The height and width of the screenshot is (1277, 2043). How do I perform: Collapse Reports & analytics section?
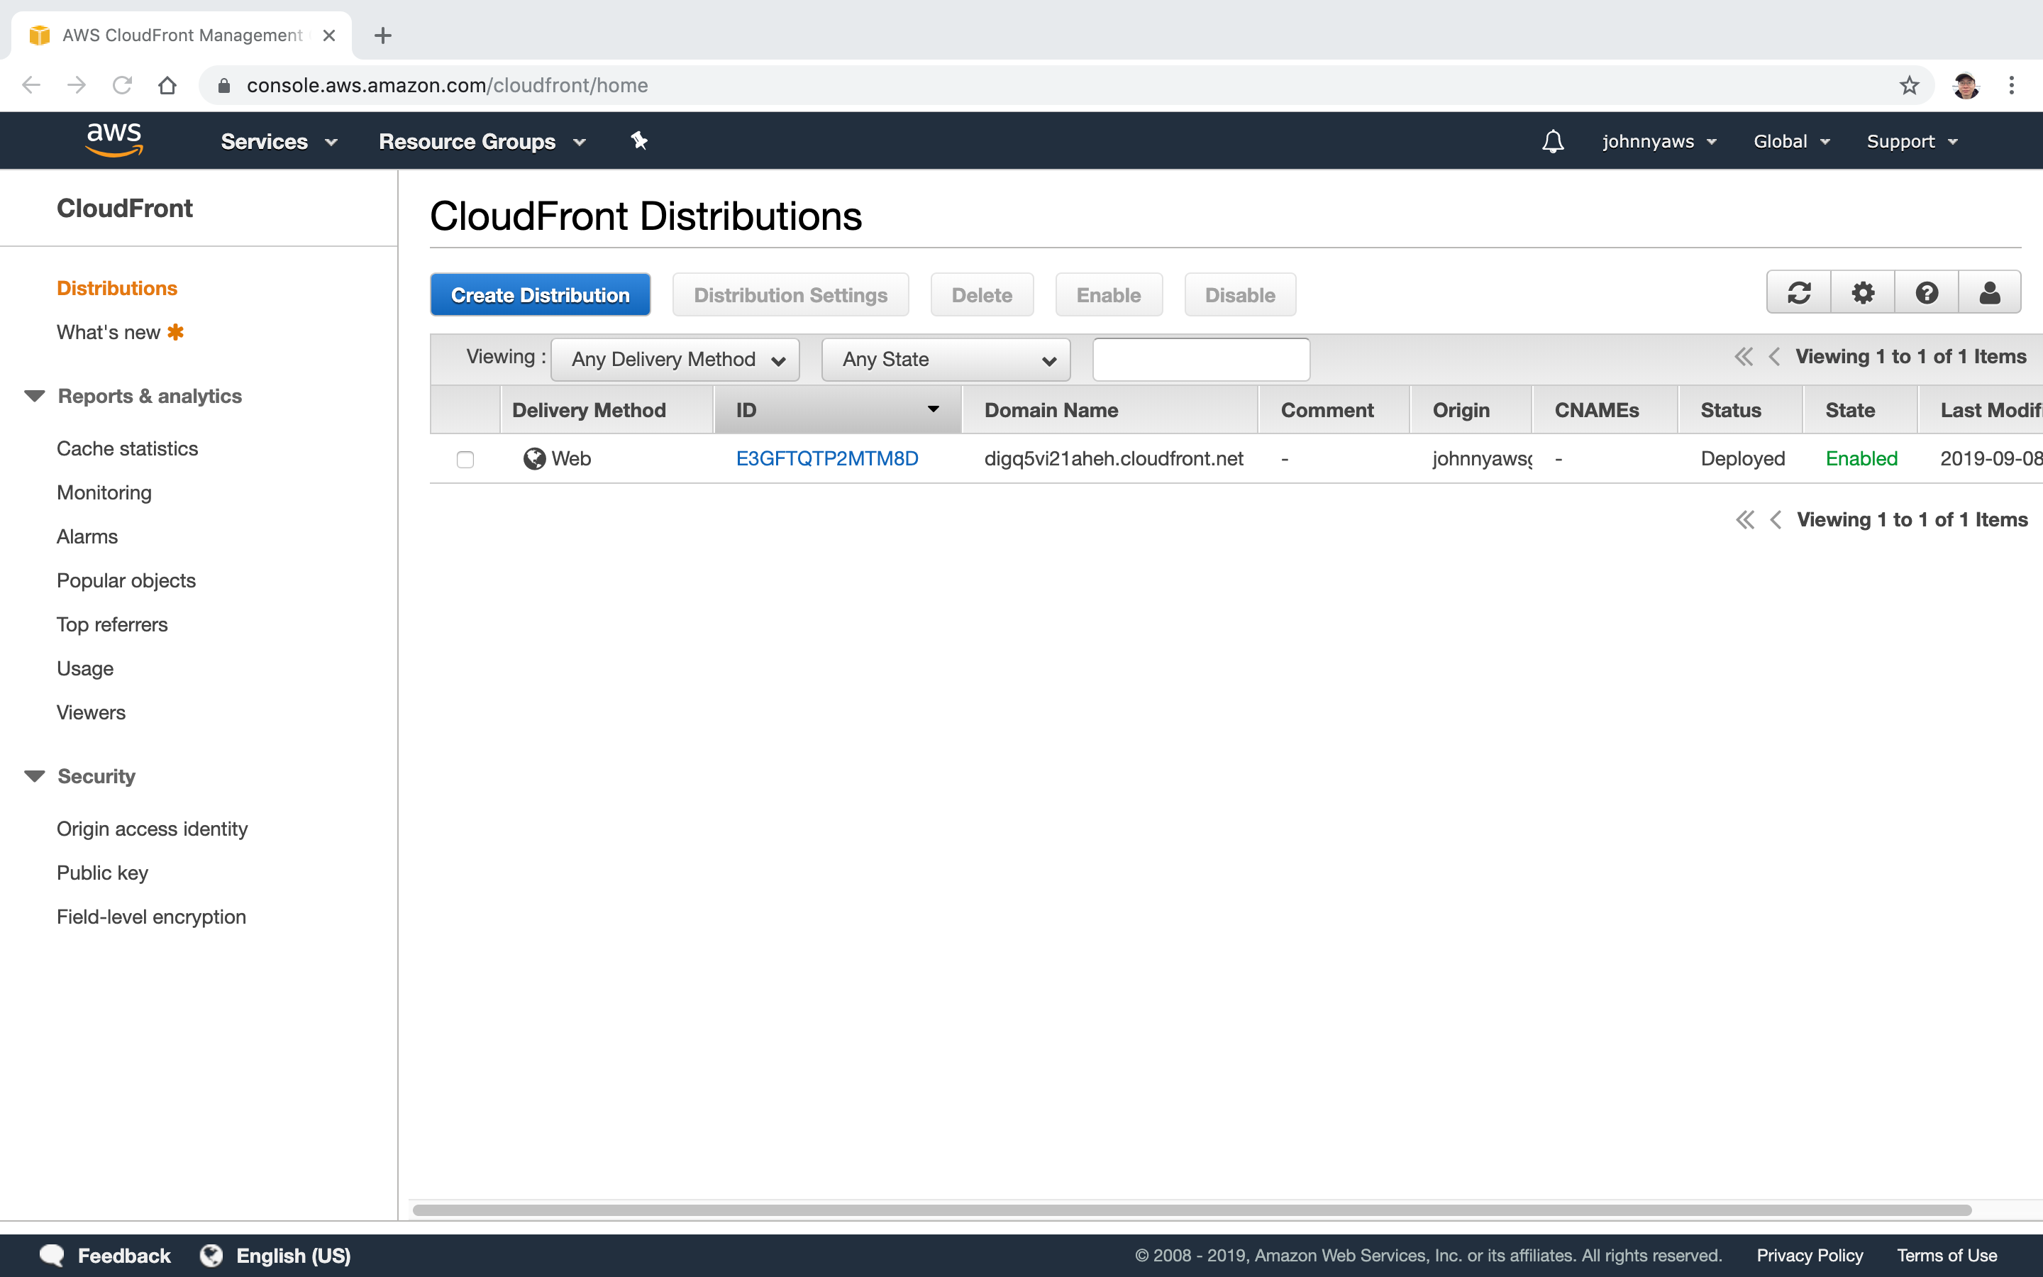(x=35, y=396)
